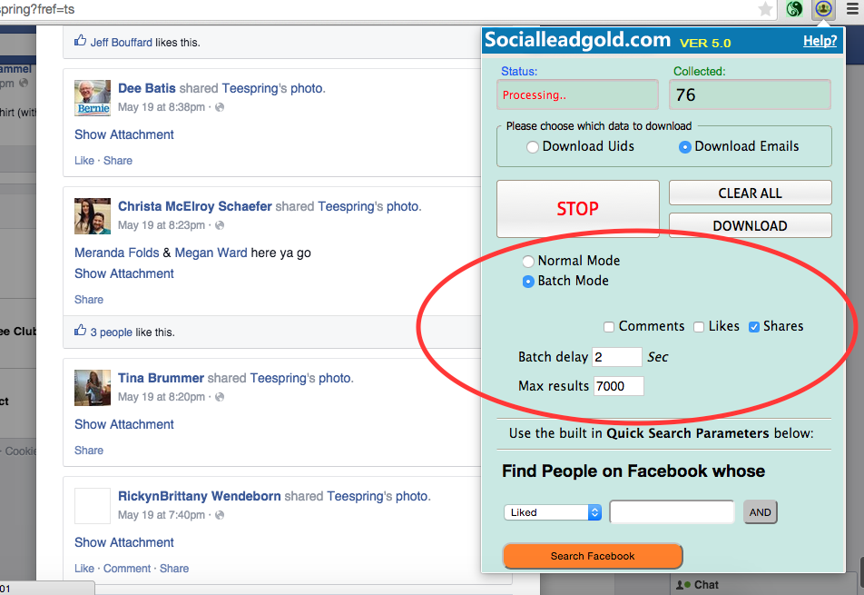Click the 3 people like link
Screen dimensions: 864x595
(x=112, y=332)
